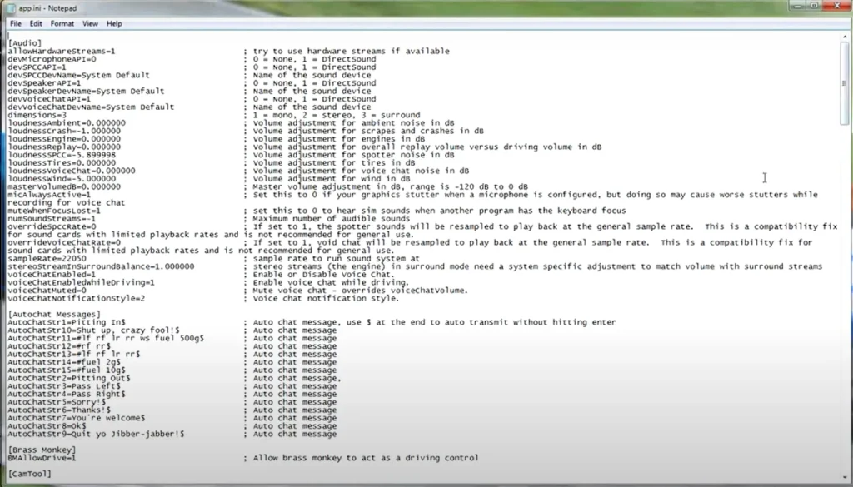853x487 pixels.
Task: Click the voiceChatEnabledWhileDriving=1 setting
Action: pyautogui.click(x=81, y=283)
